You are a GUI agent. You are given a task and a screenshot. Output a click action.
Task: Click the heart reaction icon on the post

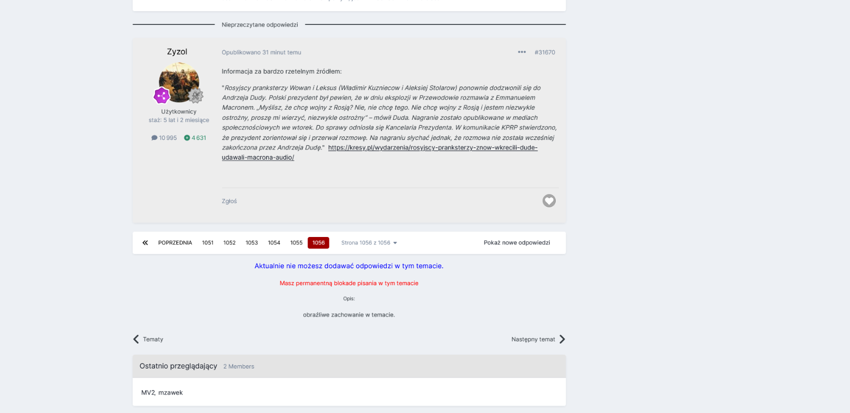tap(549, 201)
